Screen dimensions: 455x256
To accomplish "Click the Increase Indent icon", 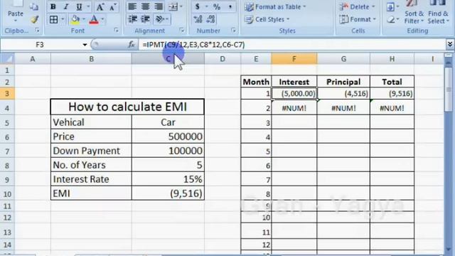I will [x=145, y=19].
